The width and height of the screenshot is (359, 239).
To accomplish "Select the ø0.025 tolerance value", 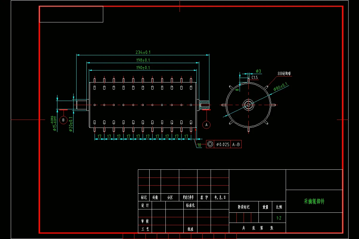I will [x=223, y=145].
